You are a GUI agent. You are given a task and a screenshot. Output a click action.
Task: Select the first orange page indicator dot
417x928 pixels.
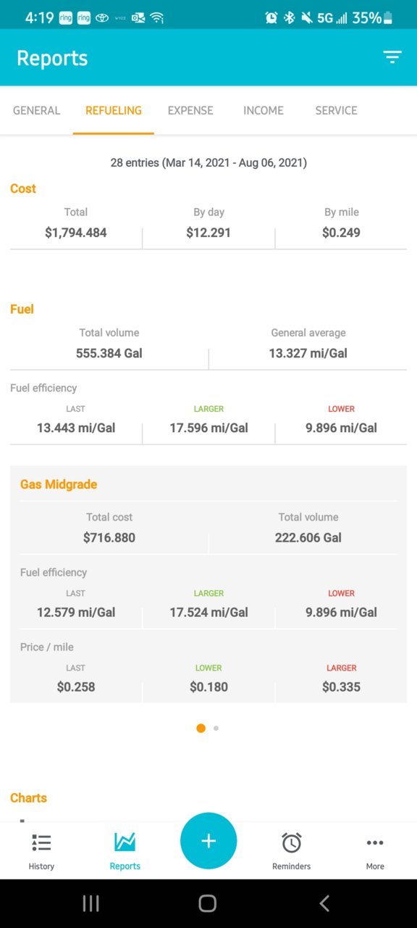click(201, 728)
